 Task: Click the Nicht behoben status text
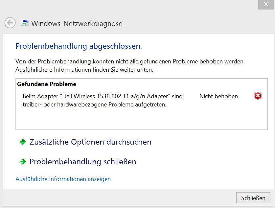pyautogui.click(x=218, y=96)
